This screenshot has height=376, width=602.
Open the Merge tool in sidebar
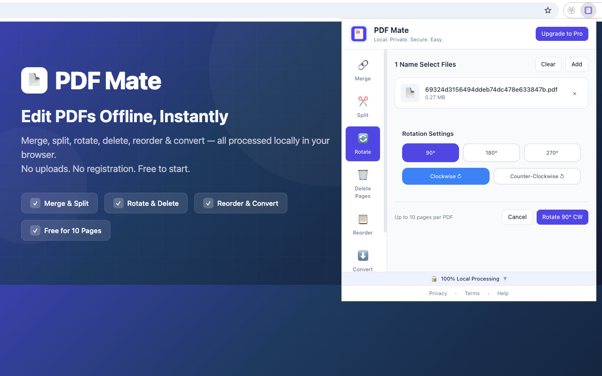tap(363, 70)
